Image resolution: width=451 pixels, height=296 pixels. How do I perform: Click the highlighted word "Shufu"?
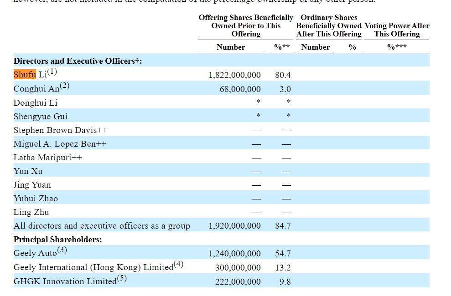click(25, 74)
